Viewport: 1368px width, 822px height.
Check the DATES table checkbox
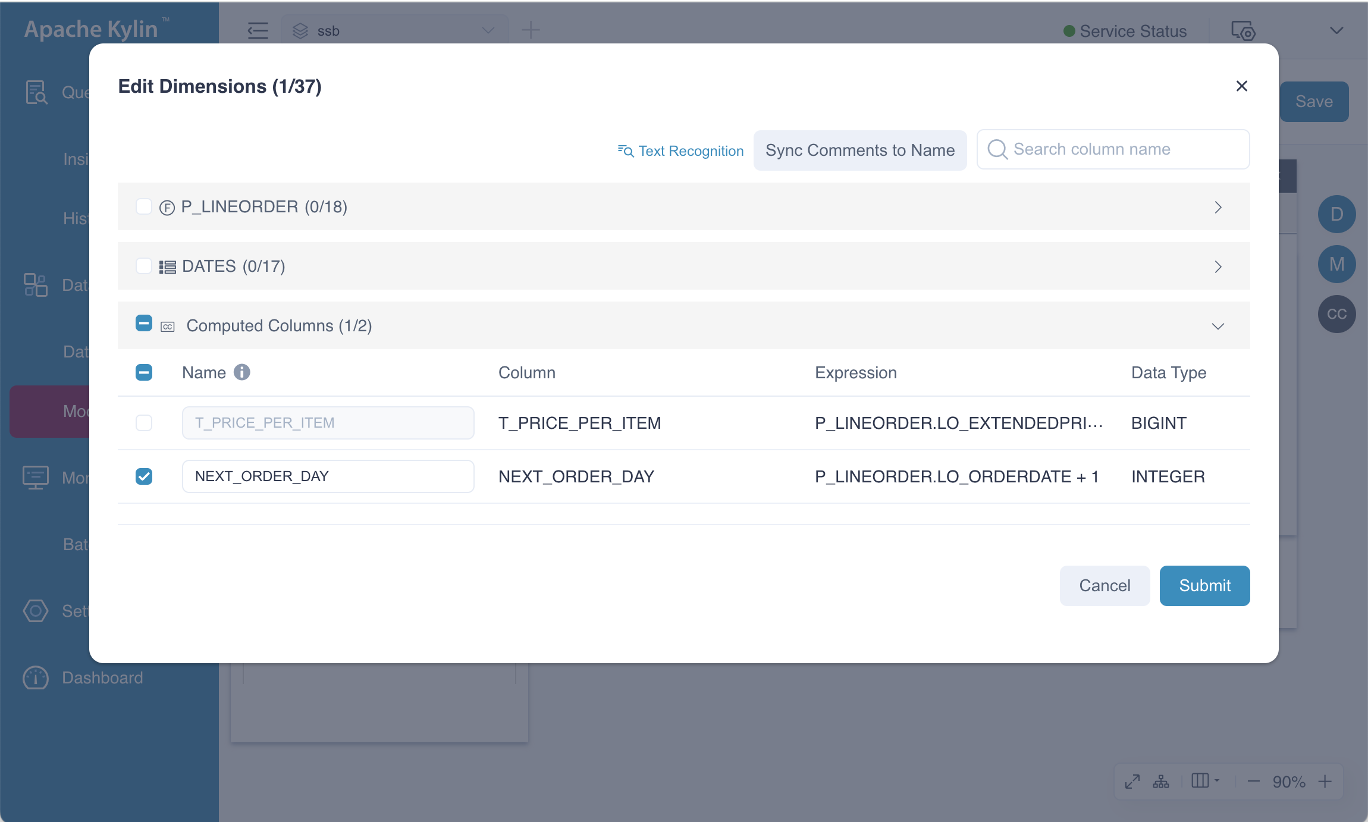(144, 266)
